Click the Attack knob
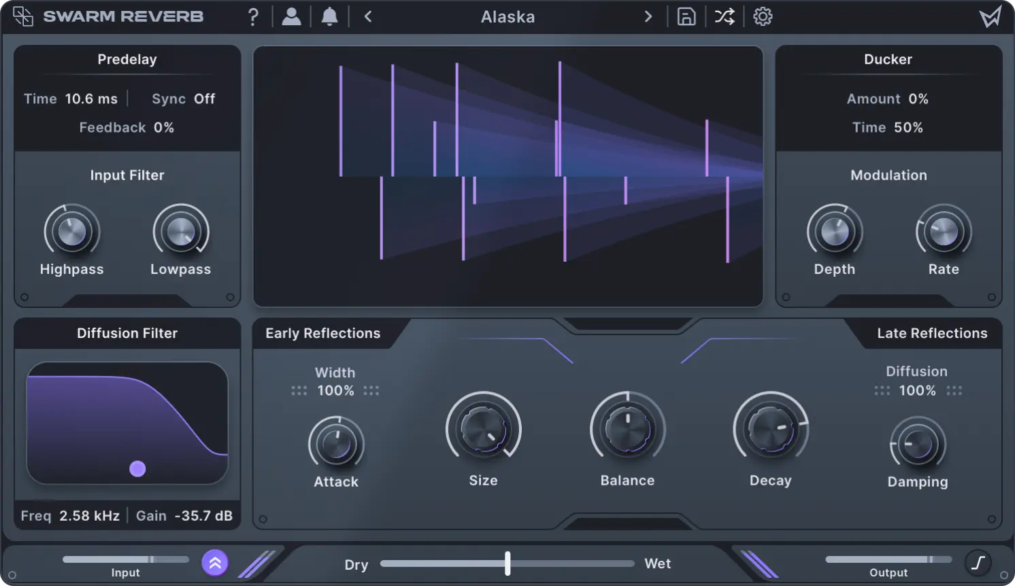 [336, 444]
